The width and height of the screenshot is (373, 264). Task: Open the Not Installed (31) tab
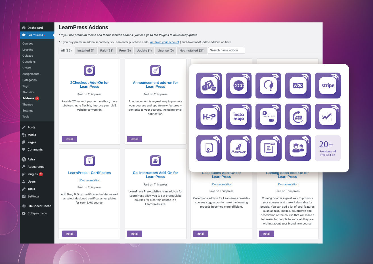(x=192, y=50)
